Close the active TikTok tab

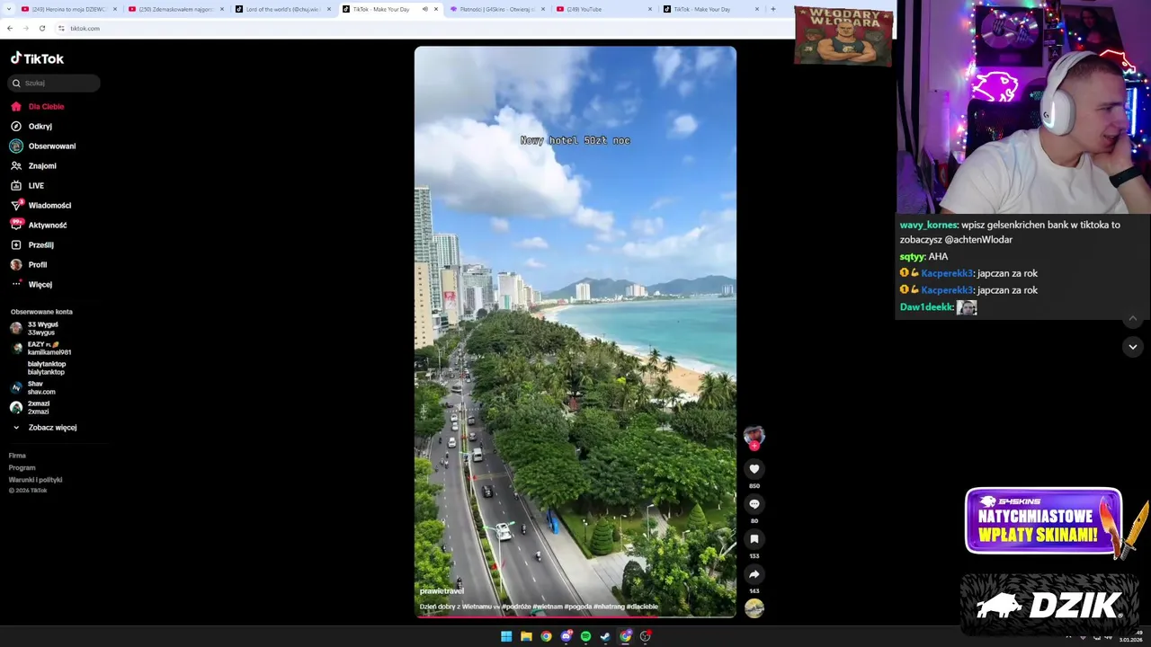(x=436, y=9)
